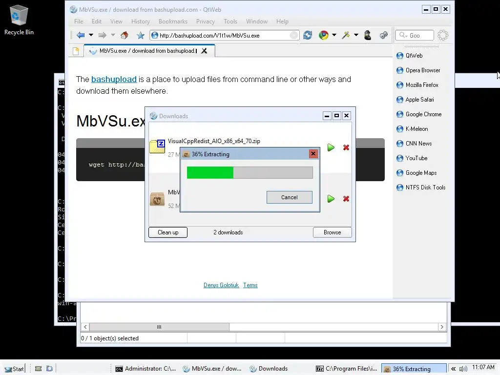500x375 pixels.
Task: Open the YouTube bookmark
Action: (412, 158)
